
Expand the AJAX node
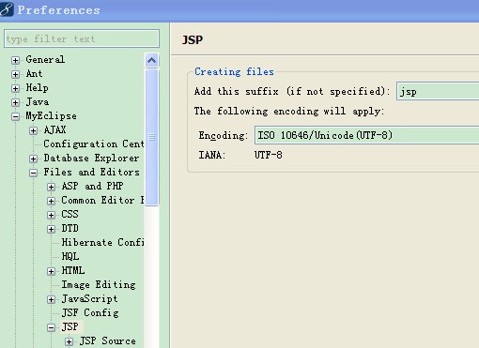[33, 130]
